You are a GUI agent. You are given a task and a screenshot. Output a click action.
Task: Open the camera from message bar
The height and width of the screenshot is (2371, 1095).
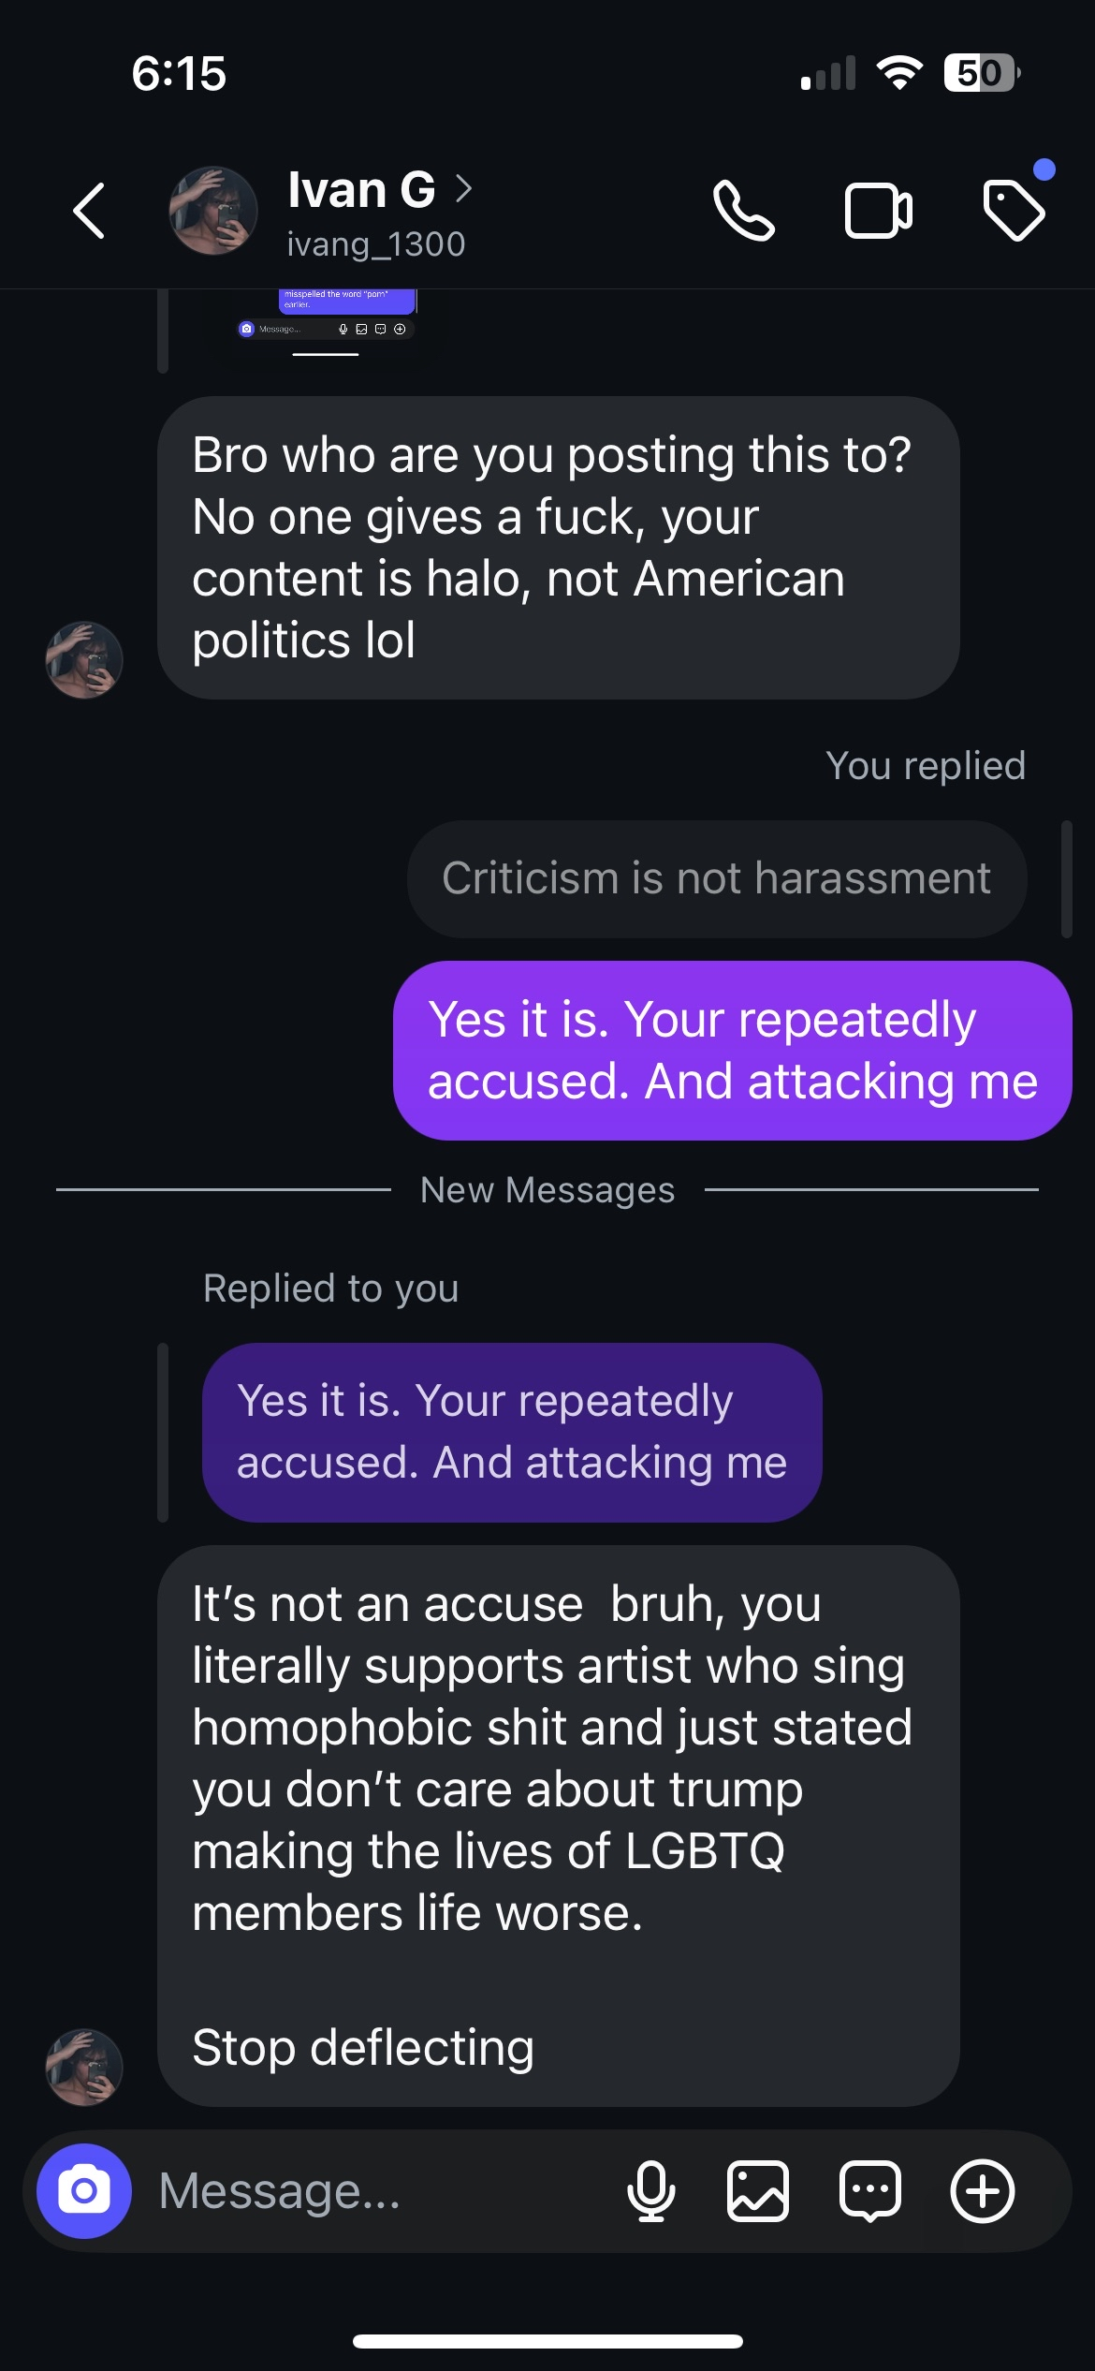(84, 2190)
